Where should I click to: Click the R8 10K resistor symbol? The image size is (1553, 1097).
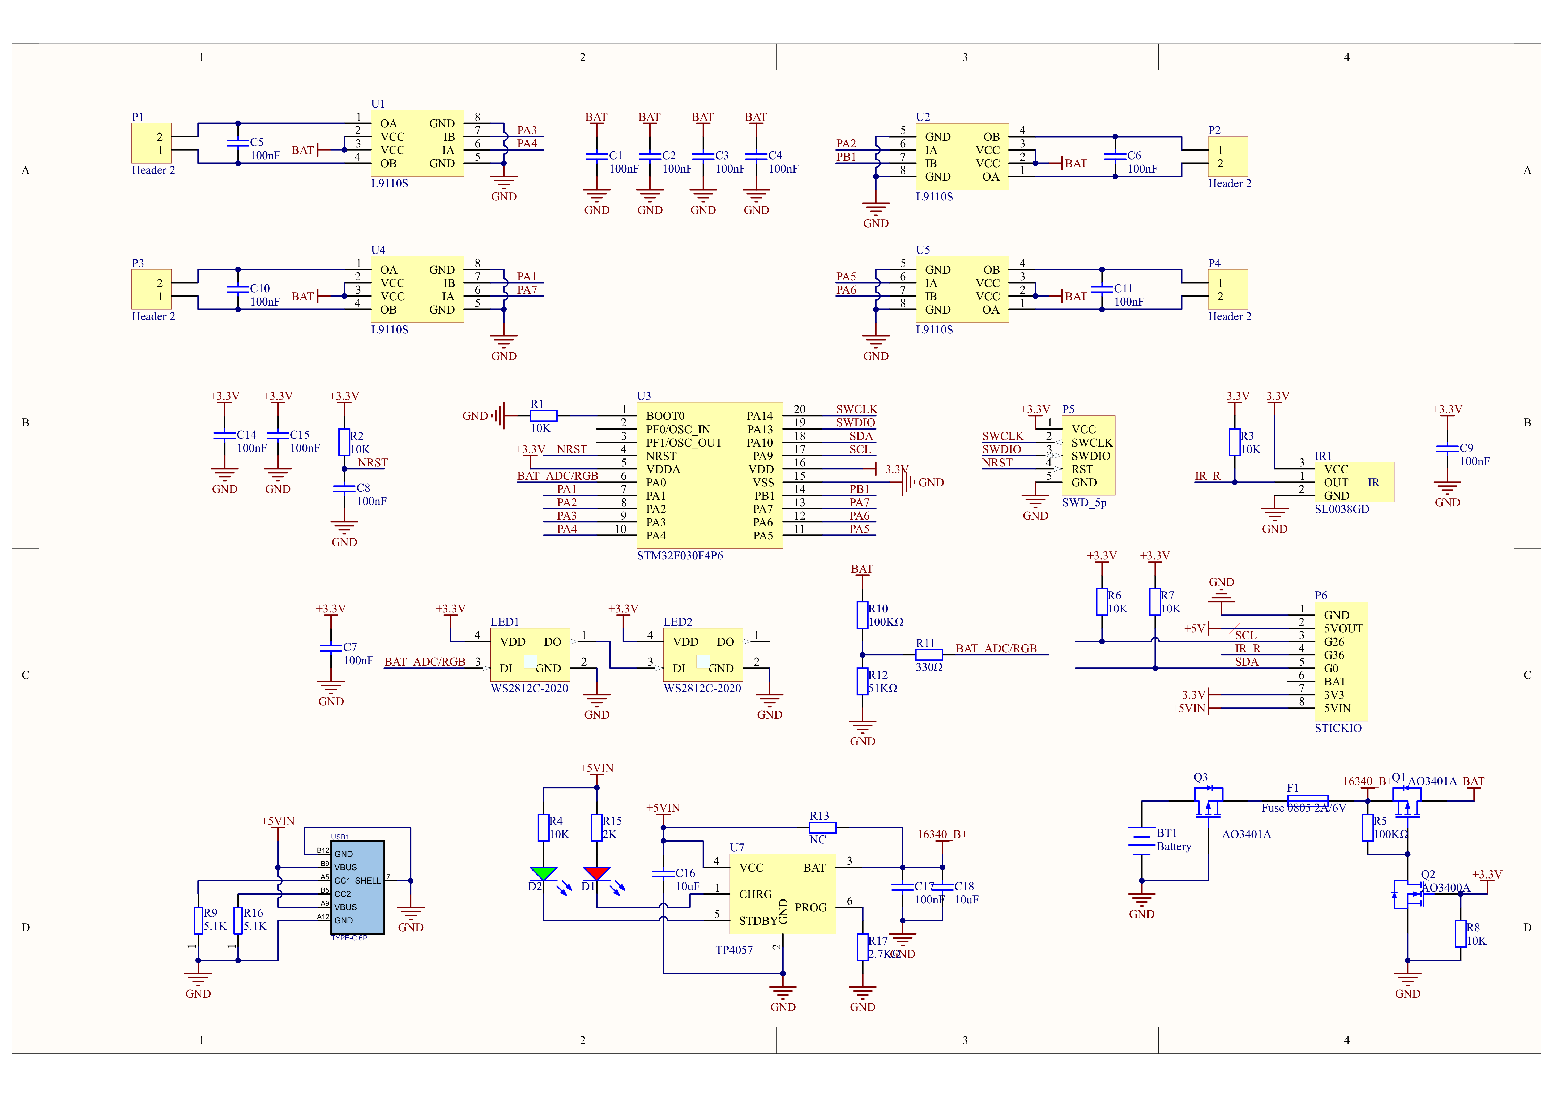[1461, 934]
